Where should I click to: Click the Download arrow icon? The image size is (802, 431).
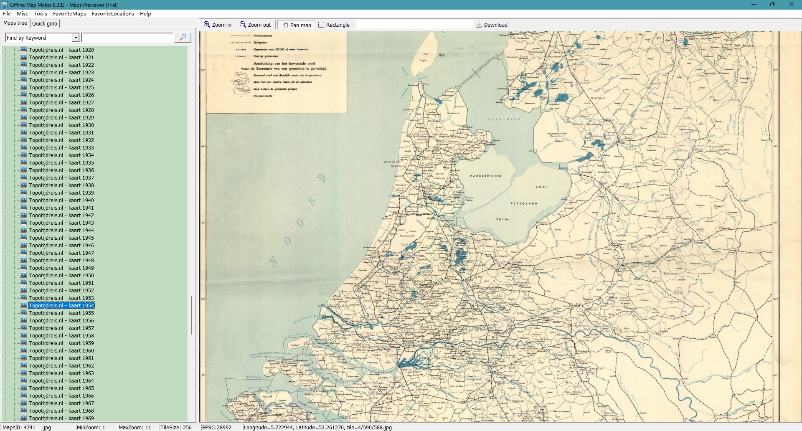point(479,25)
